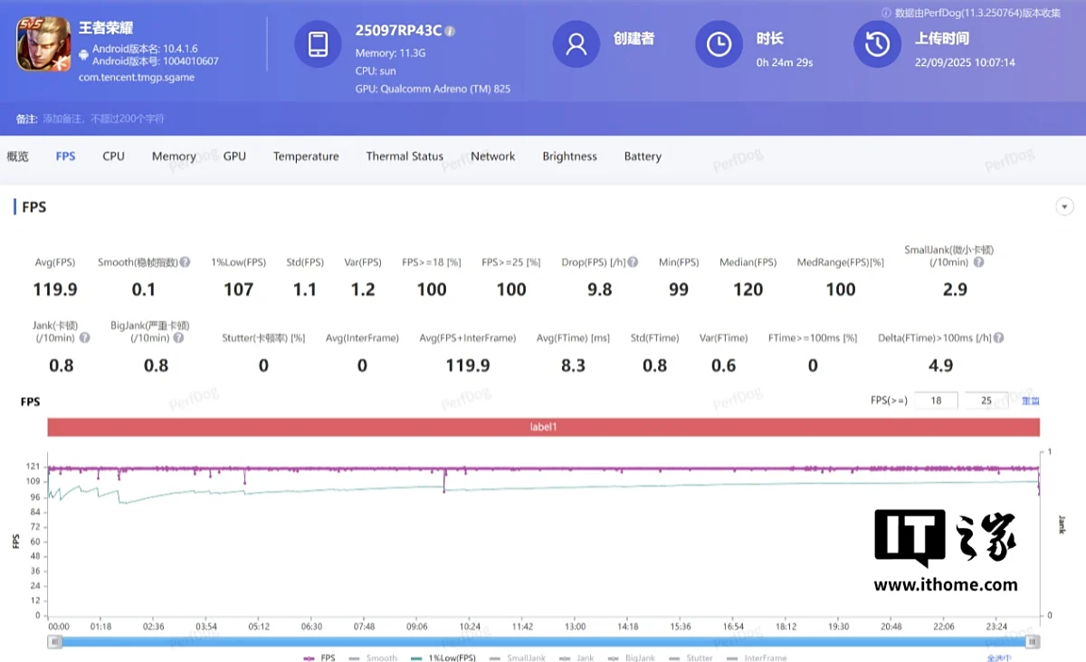Open the Thermal Status tab
The image size is (1086, 662).
point(405,156)
